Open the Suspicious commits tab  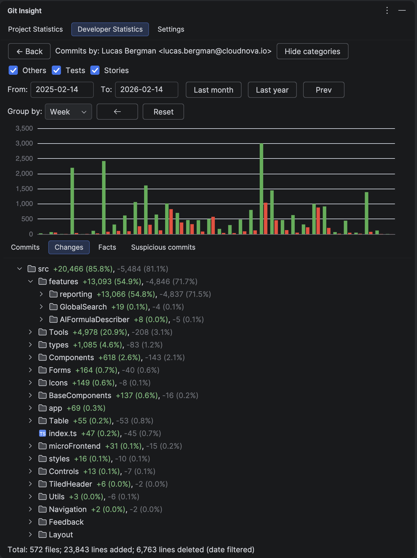point(163,247)
